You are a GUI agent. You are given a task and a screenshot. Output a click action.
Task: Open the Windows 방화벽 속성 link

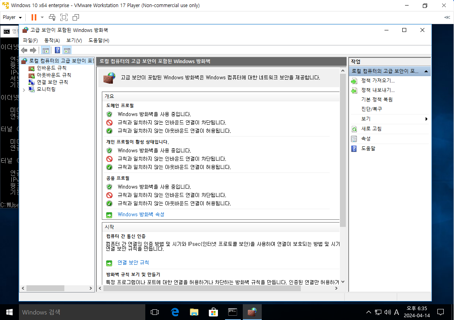[x=141, y=214]
